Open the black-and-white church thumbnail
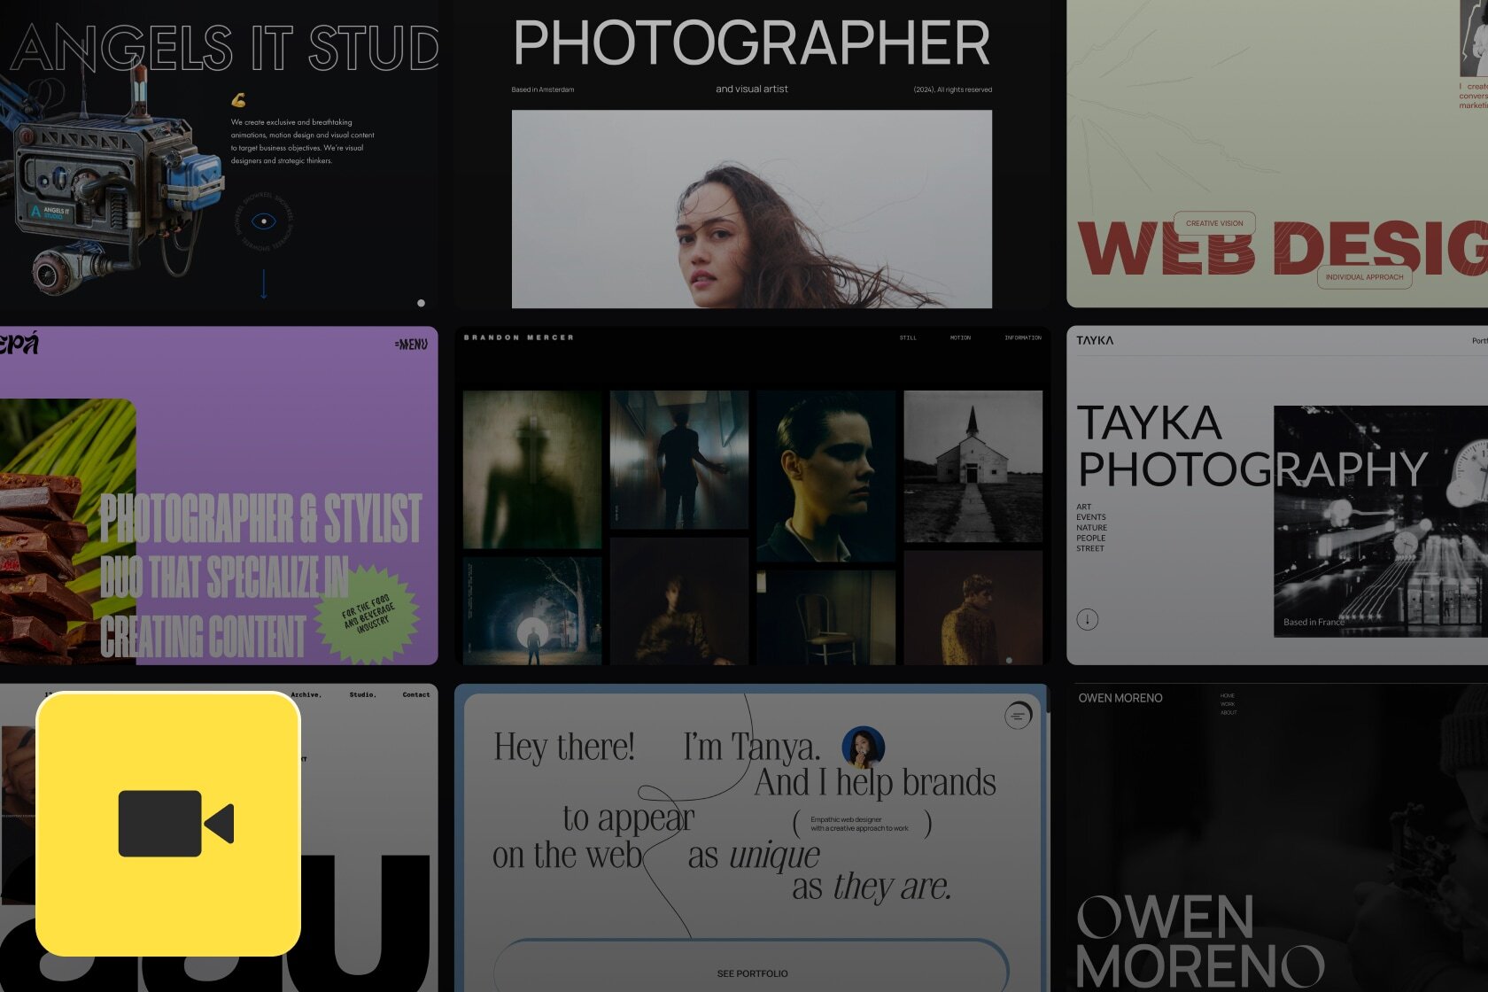Image resolution: width=1488 pixels, height=992 pixels. [x=973, y=466]
